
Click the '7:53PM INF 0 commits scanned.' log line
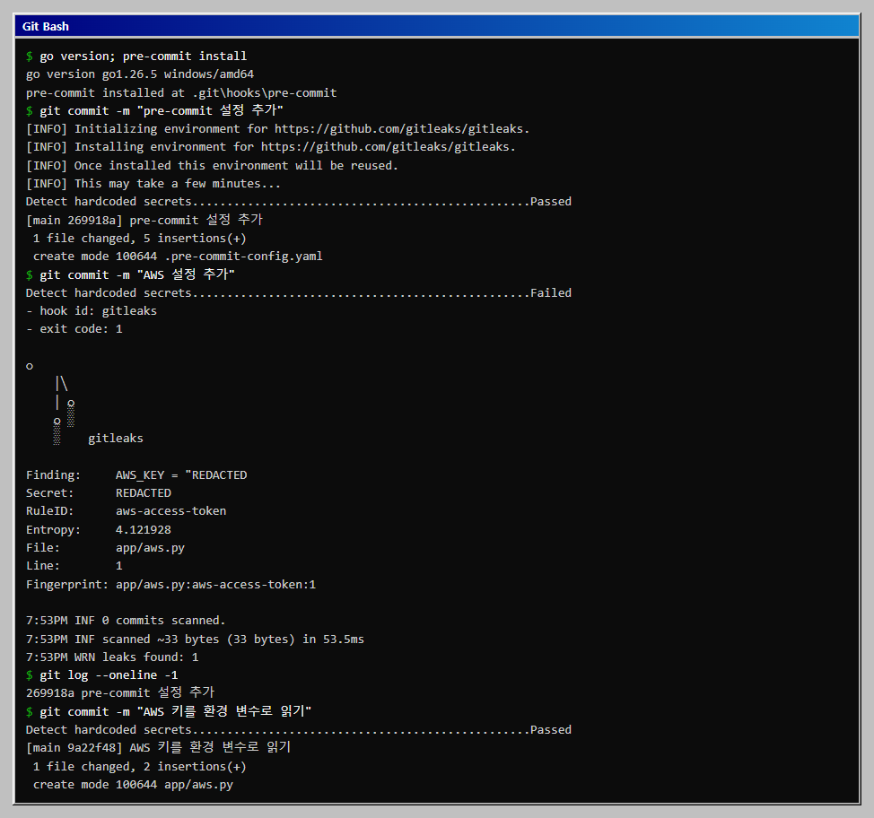click(126, 620)
